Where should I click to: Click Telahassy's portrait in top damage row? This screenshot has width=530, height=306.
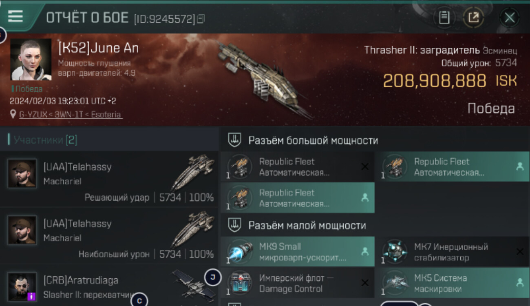(22, 230)
